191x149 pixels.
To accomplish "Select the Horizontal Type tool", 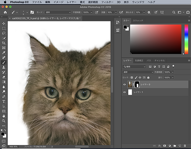I will click(x=4, y=101).
